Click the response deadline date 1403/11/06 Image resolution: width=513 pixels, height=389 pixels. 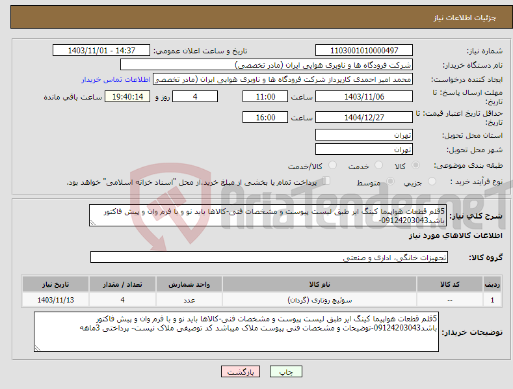coord(364,96)
